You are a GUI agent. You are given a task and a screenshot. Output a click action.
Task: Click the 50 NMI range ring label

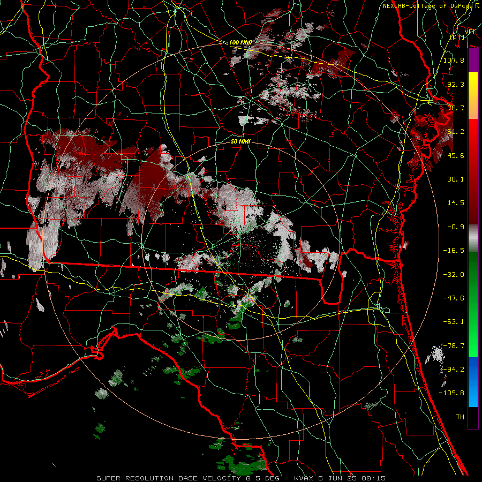point(240,141)
